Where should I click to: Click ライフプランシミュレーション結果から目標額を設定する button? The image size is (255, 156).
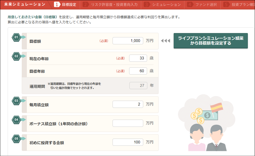click(x=210, y=40)
